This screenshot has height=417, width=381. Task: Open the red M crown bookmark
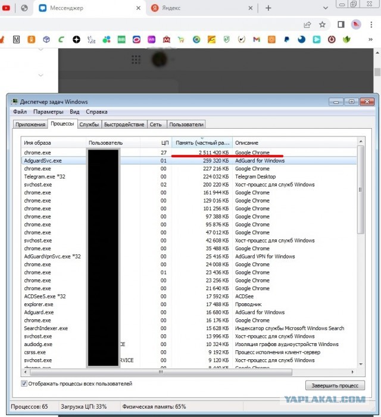click(x=167, y=40)
